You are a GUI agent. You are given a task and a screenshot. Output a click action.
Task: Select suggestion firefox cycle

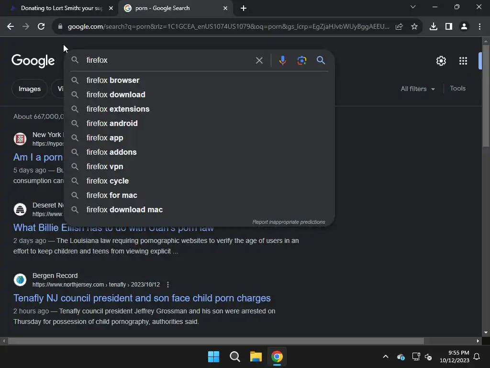(x=200, y=181)
